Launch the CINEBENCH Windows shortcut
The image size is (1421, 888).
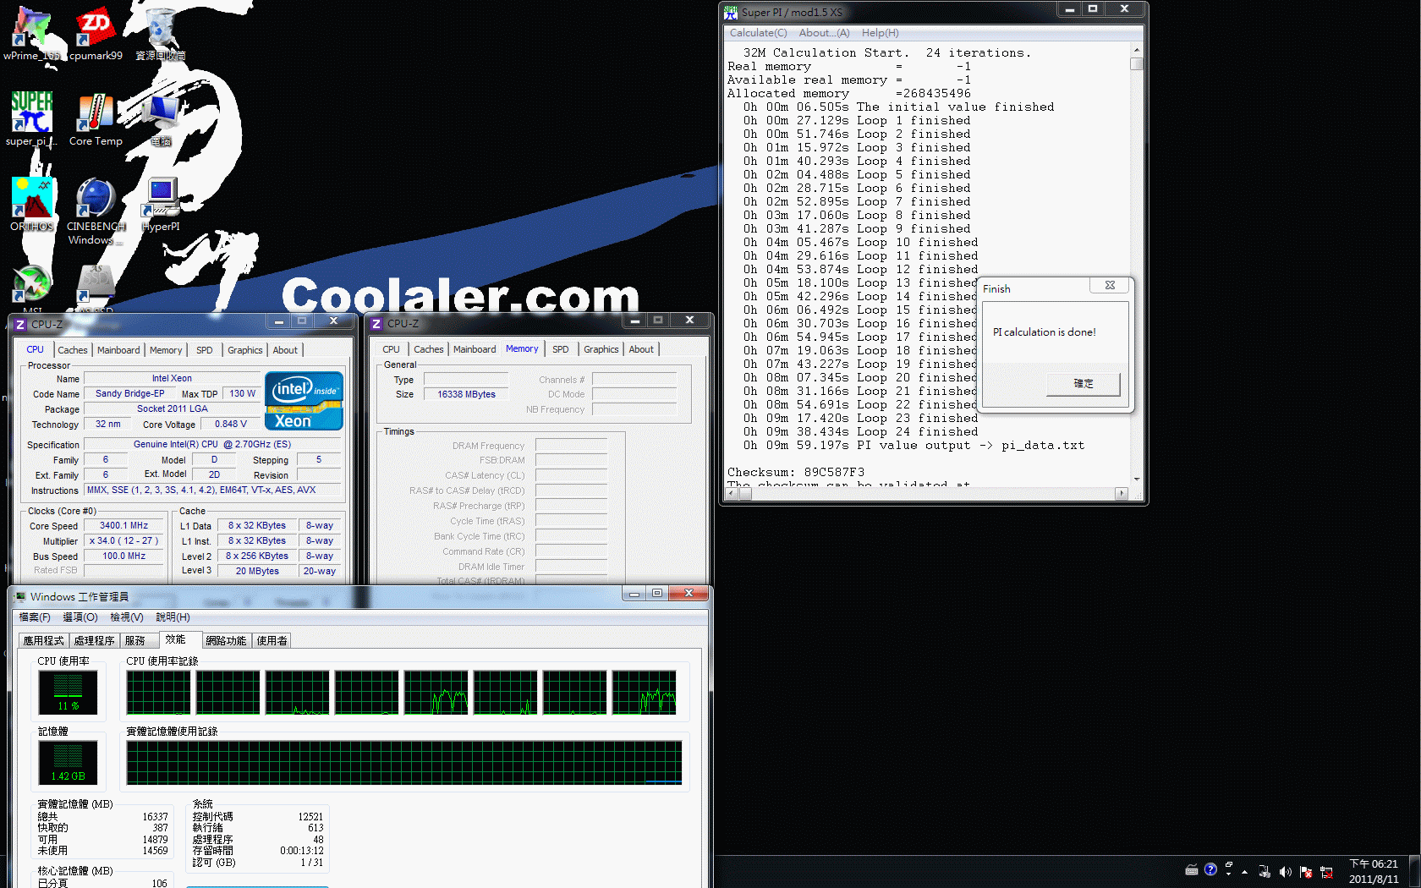tap(96, 200)
